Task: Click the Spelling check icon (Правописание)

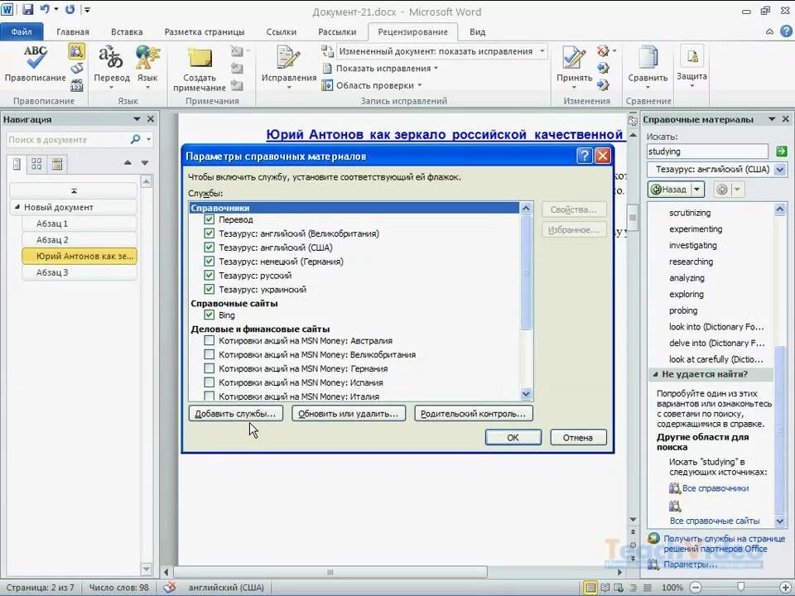Action: 35,57
